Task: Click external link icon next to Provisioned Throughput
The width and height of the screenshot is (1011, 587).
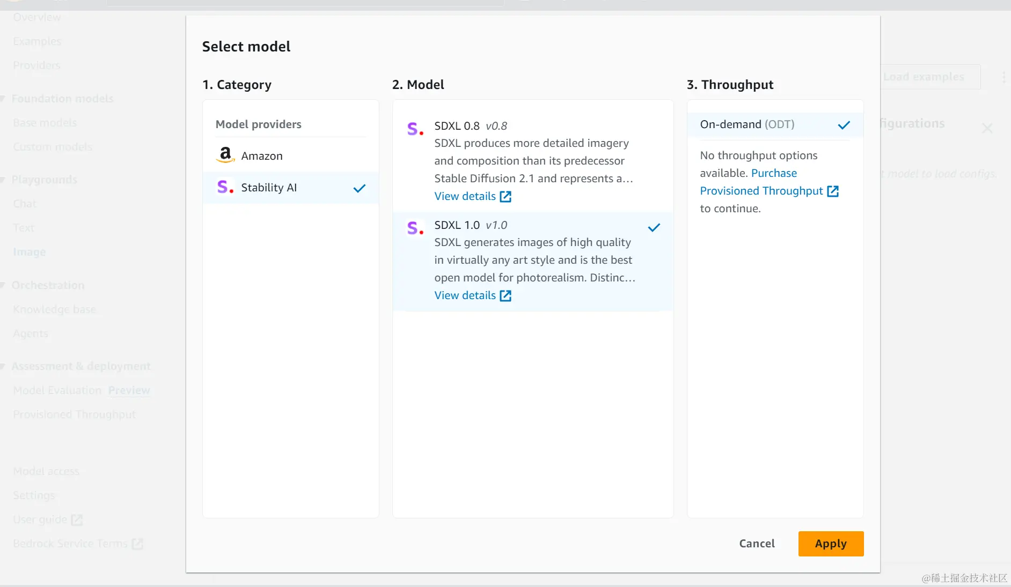Action: pos(833,191)
